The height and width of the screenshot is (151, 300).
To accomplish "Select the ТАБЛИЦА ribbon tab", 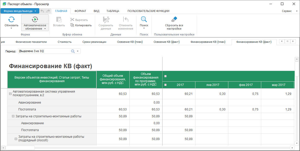I will coord(113,11).
